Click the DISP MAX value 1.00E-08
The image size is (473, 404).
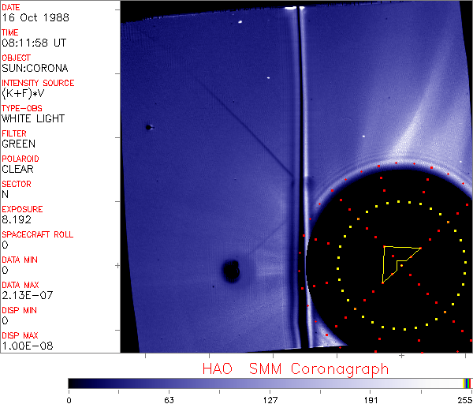coord(27,346)
